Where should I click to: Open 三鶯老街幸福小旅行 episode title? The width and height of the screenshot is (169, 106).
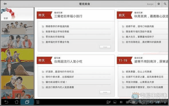[x=68, y=16]
